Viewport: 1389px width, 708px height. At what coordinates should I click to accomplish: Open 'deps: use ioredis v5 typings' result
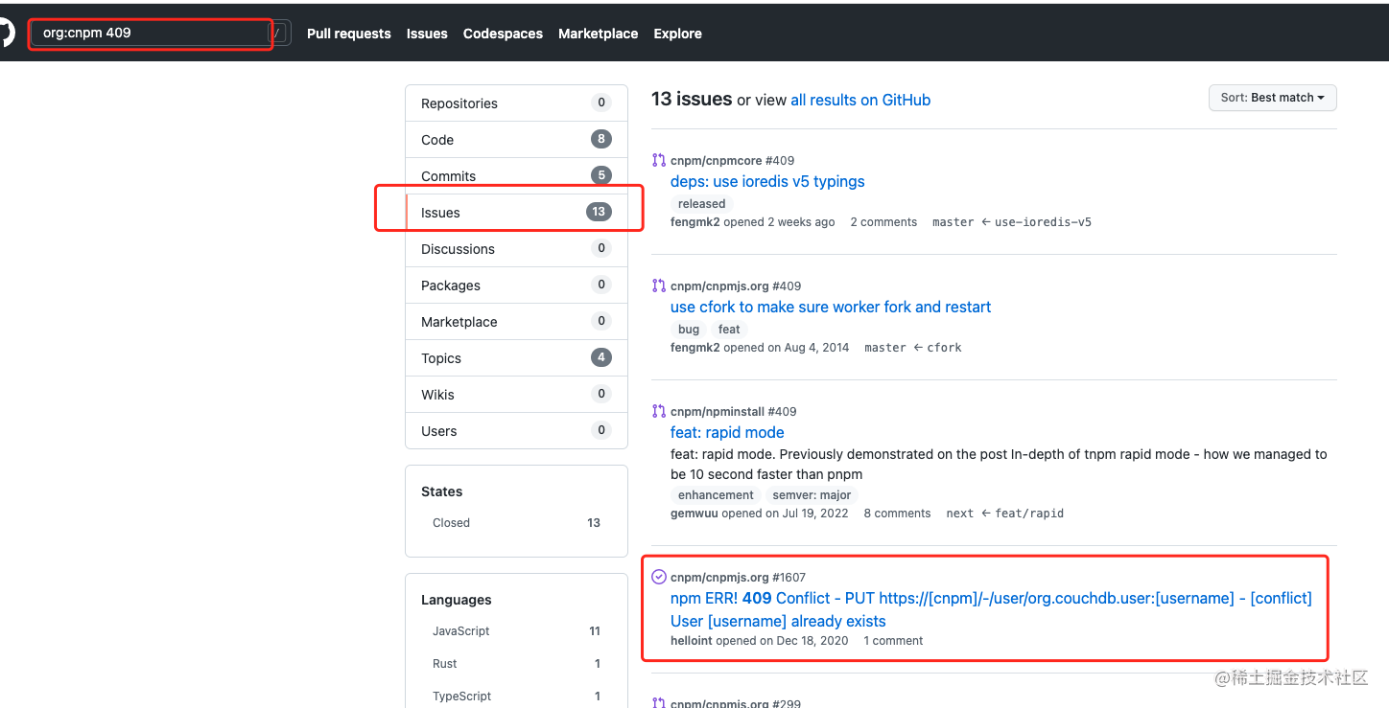[767, 181]
